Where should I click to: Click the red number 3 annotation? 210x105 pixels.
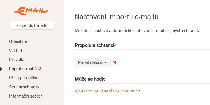[x=115, y=63]
